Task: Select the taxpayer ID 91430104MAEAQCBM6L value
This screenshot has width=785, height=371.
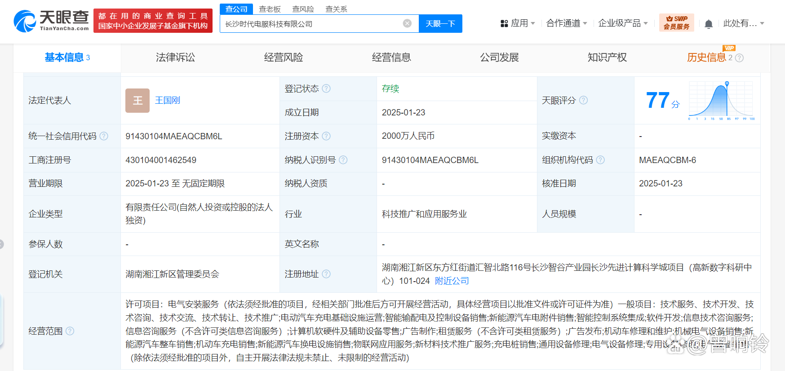Action: pyautogui.click(x=430, y=160)
